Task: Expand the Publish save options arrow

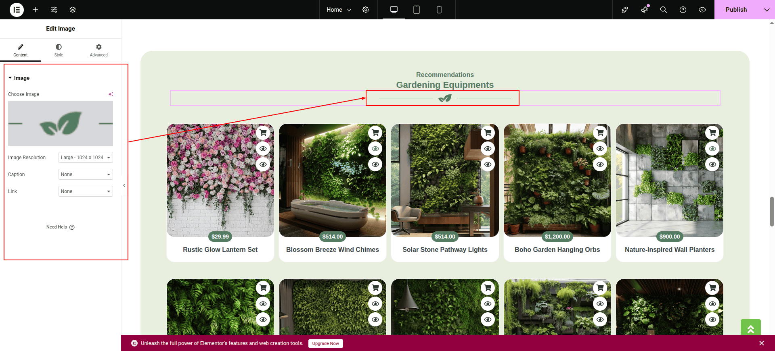Action: pyautogui.click(x=767, y=10)
